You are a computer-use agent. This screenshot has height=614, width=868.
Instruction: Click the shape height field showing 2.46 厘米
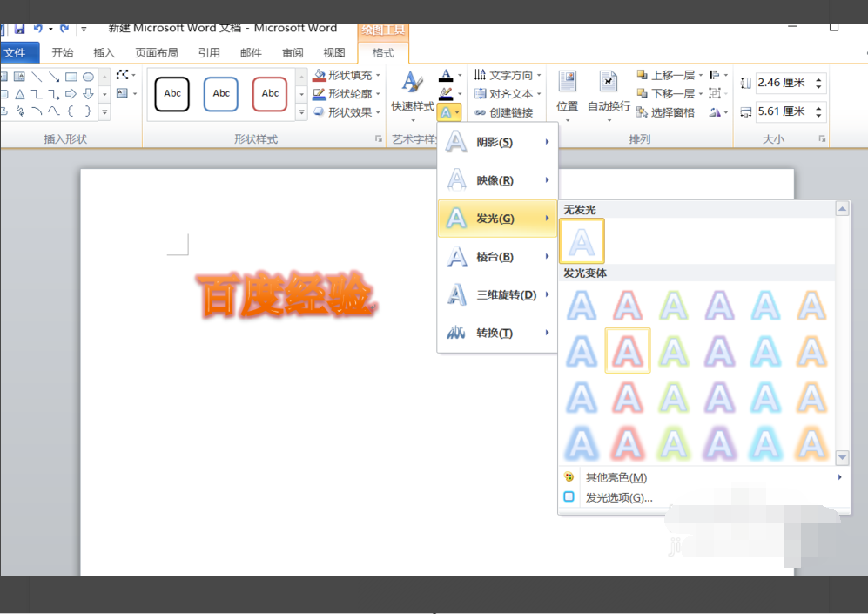coord(782,83)
